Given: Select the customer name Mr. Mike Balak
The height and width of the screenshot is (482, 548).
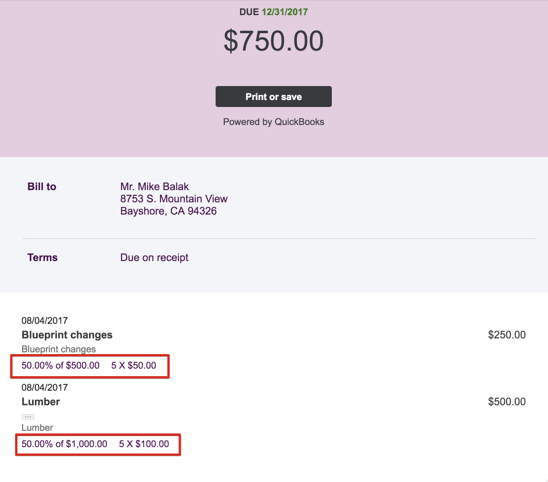Looking at the screenshot, I should pos(155,187).
